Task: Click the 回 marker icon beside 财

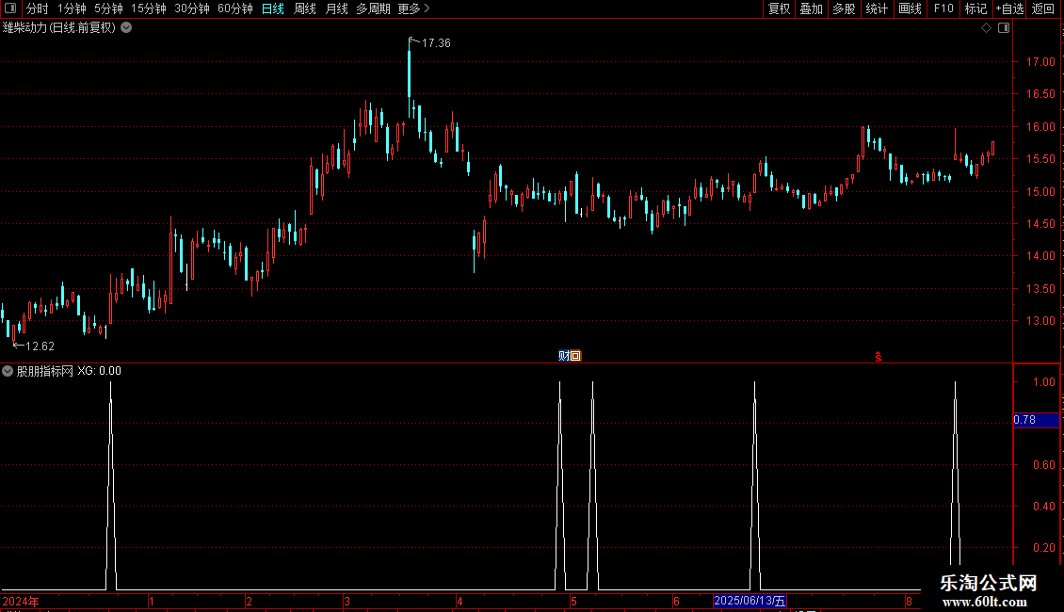Action: [575, 356]
